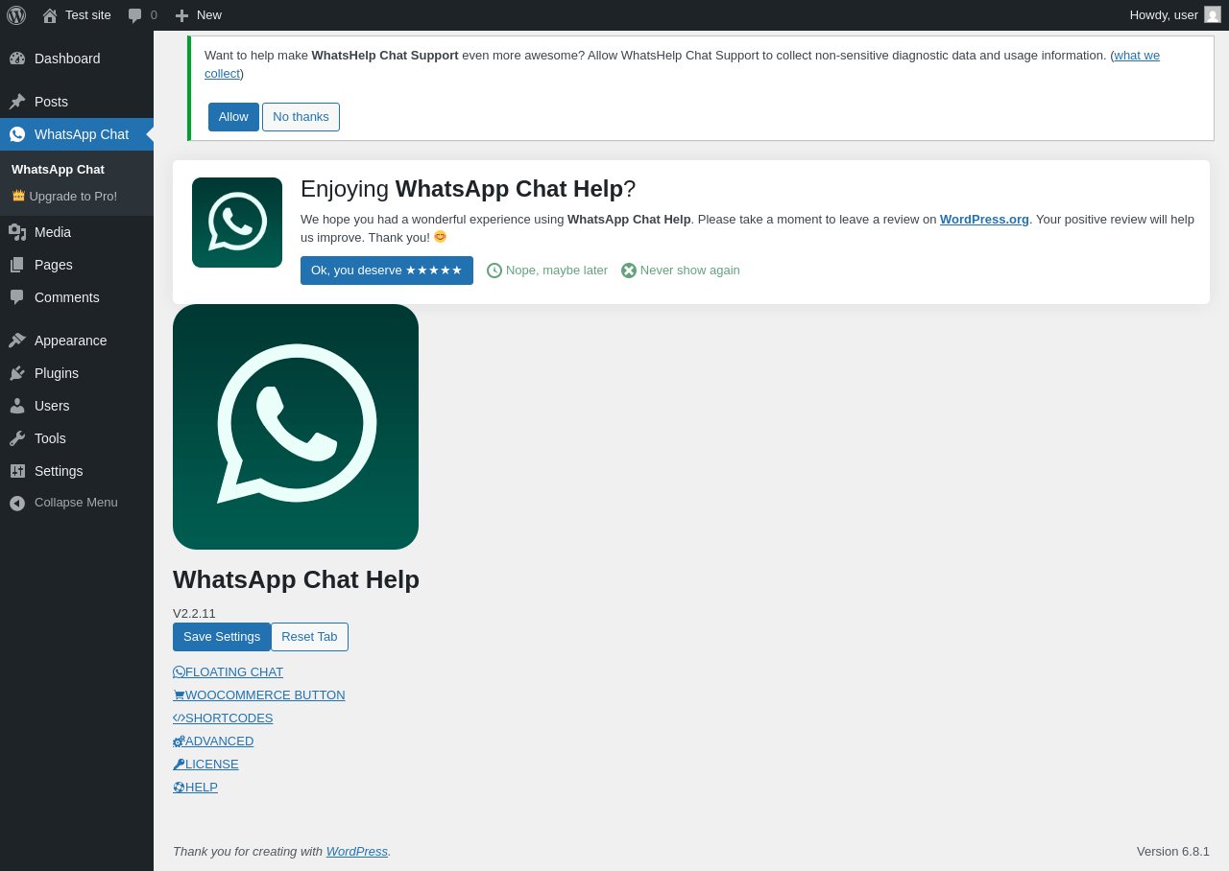The image size is (1229, 871).
Task: Open the user avatar in admin bar
Action: pos(1213,14)
